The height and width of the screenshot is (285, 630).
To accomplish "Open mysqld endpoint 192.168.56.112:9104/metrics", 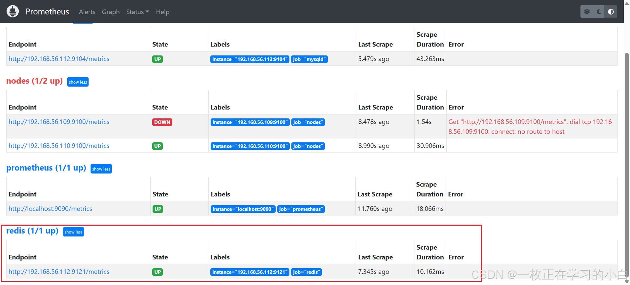I will point(59,59).
